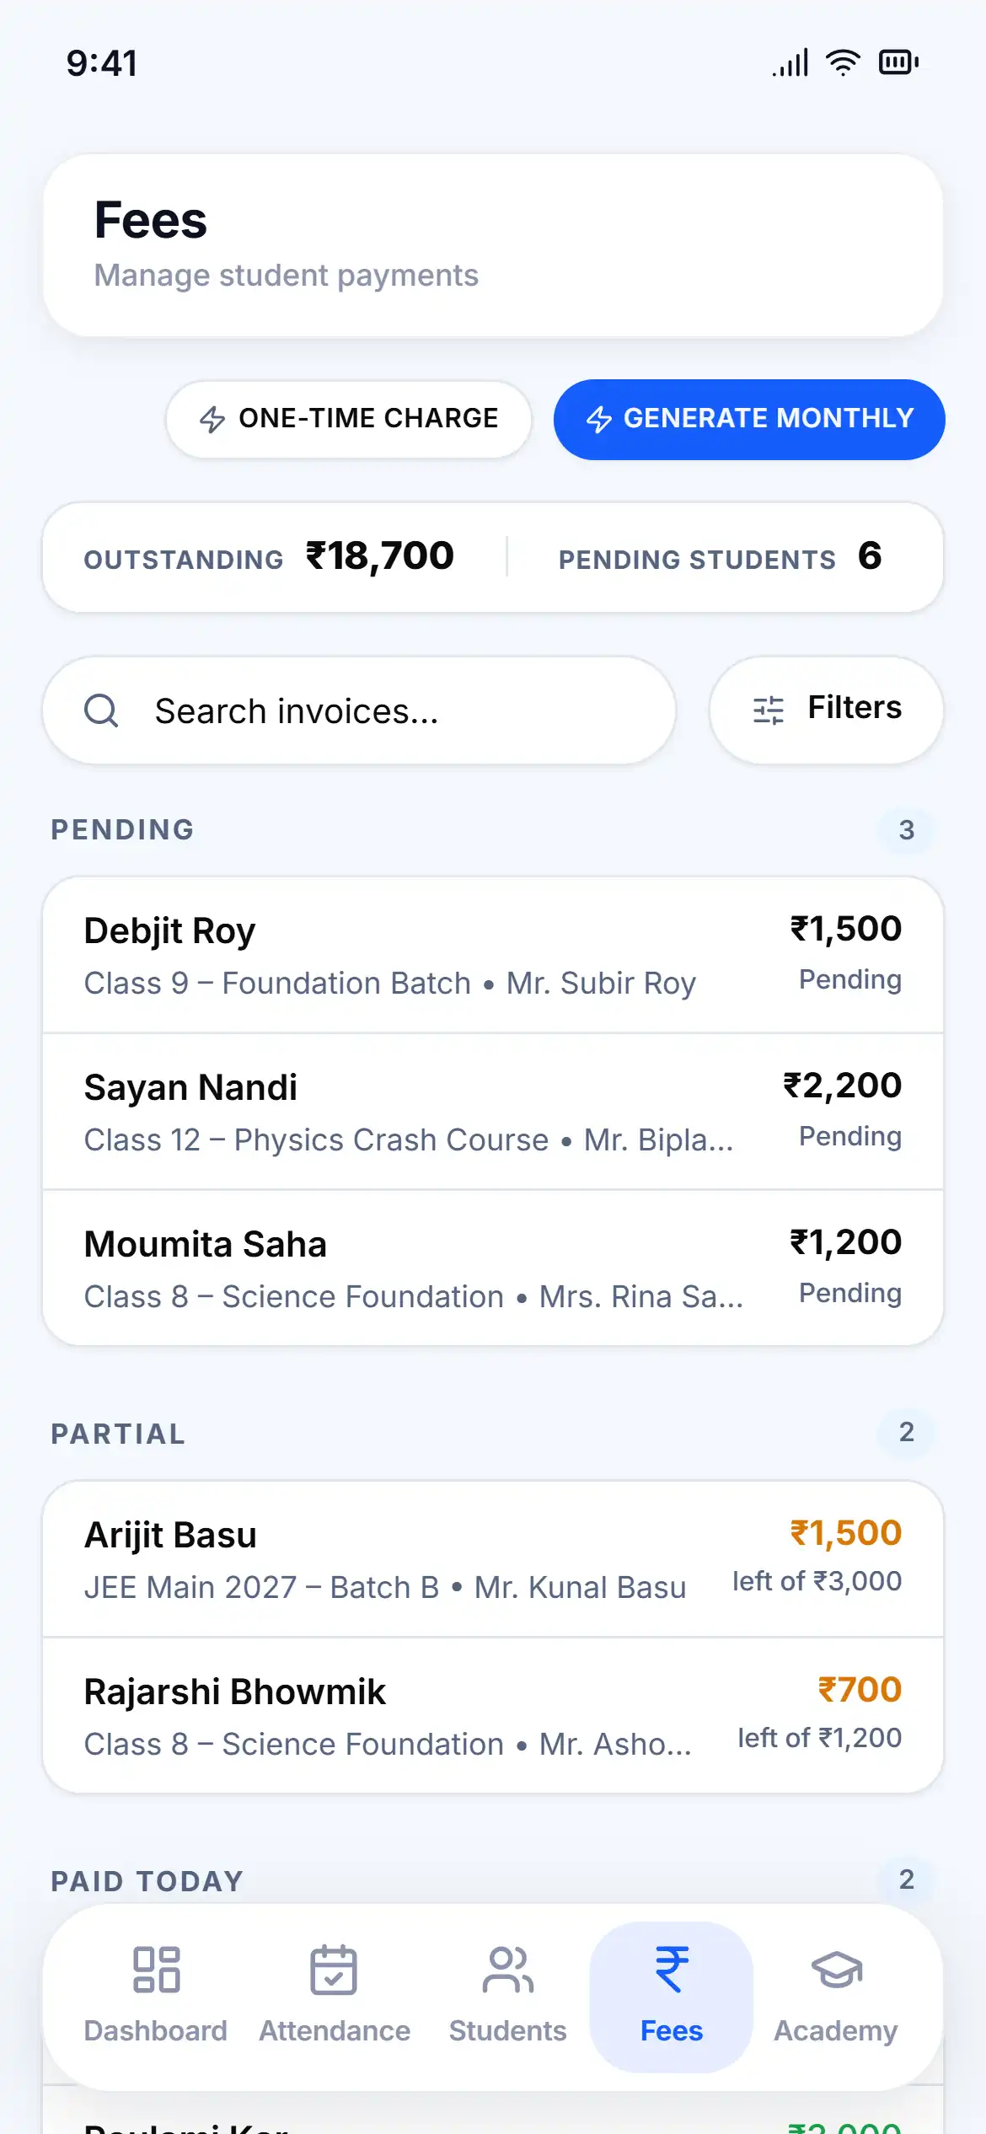This screenshot has width=986, height=2134.
Task: Click the One-Time Charge lightning icon
Action: coord(212,419)
